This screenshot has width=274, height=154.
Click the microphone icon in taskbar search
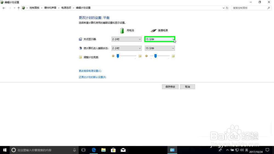[75, 150]
